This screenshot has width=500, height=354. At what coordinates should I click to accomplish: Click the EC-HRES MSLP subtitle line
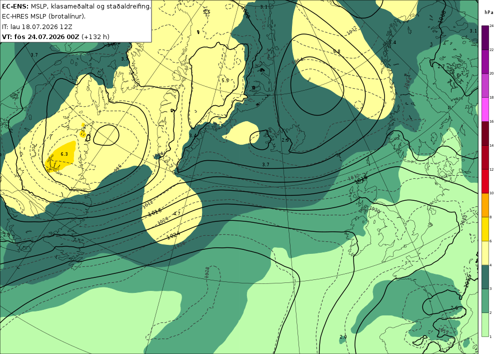[43, 17]
